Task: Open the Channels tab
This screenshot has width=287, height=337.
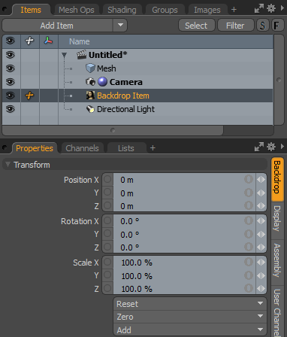Action: pos(82,148)
